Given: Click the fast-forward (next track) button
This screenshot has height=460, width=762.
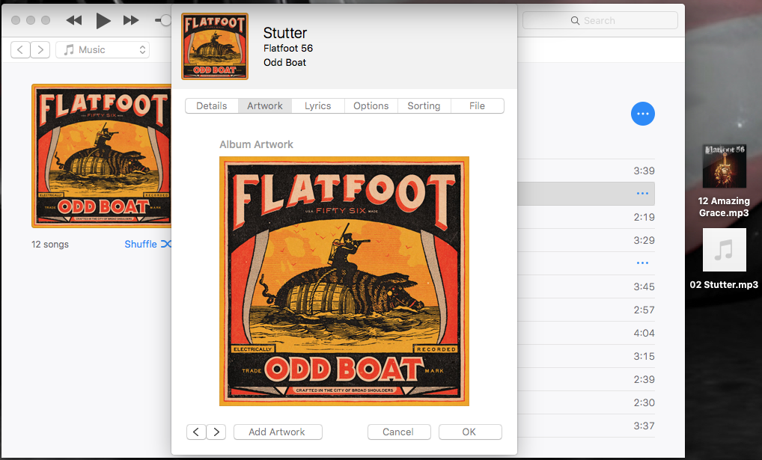Looking at the screenshot, I should [131, 20].
